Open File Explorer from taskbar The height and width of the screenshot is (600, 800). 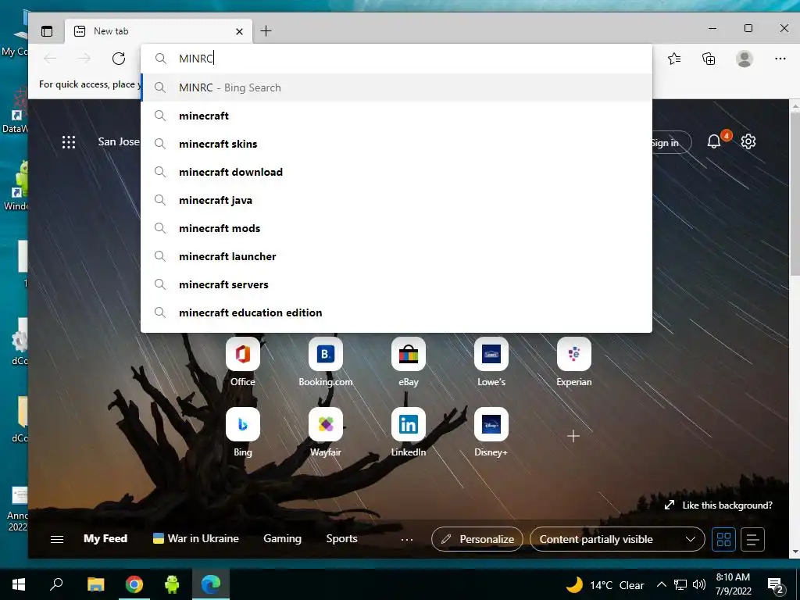[x=95, y=584]
